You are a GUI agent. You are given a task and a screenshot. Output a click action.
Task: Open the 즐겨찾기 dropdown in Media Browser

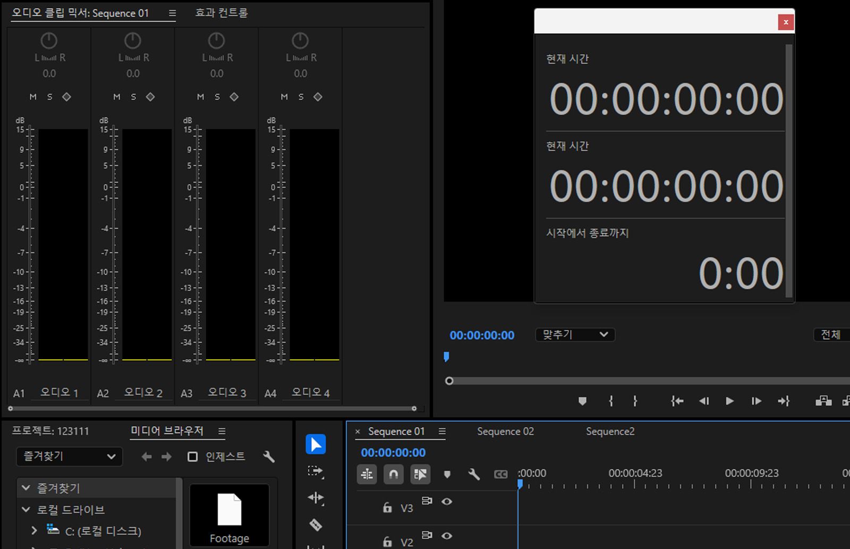(70, 457)
